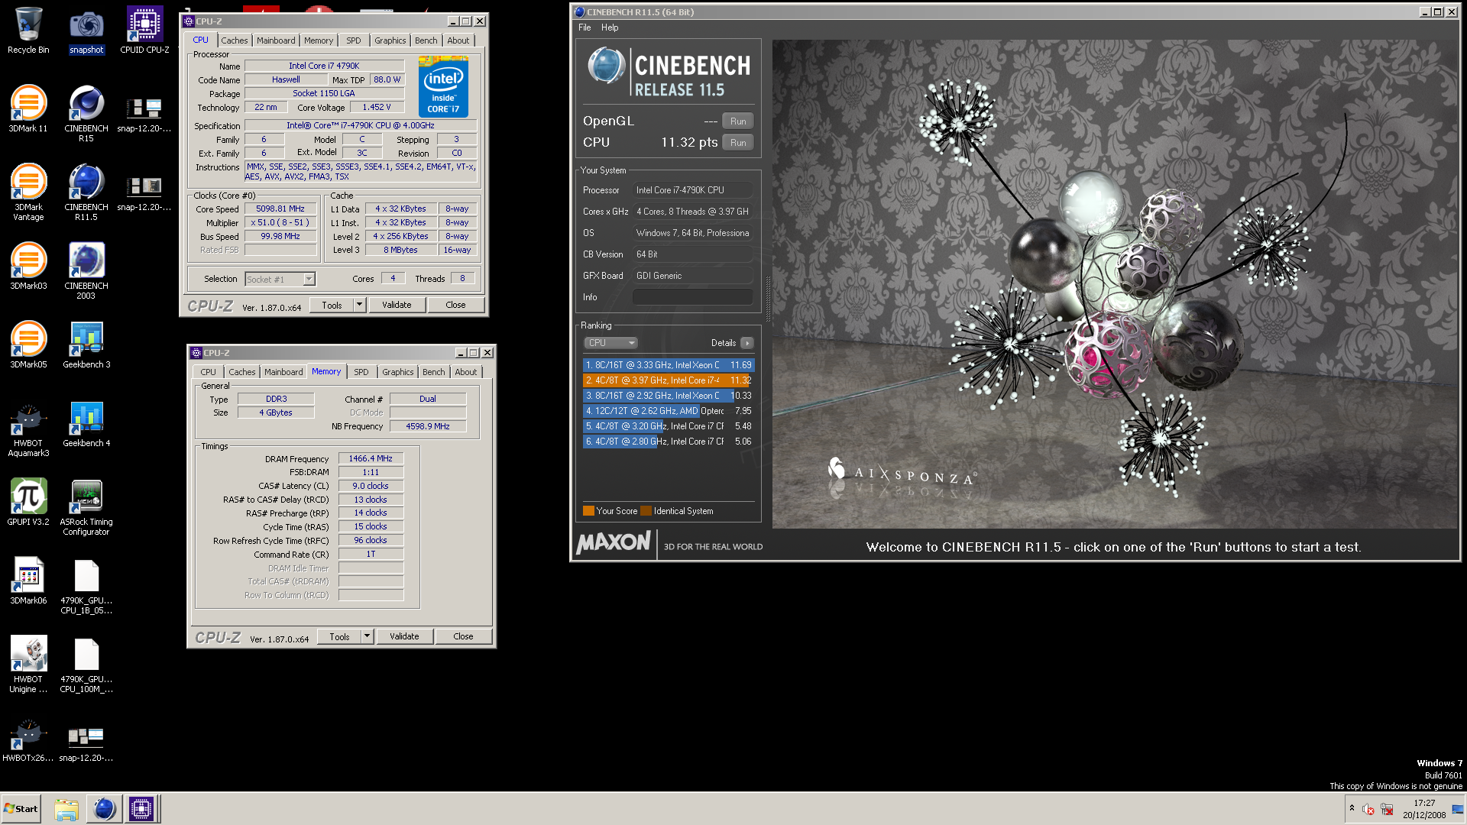Click the Your Score orange legend swatch
This screenshot has width=1467, height=825.
pyautogui.click(x=588, y=511)
